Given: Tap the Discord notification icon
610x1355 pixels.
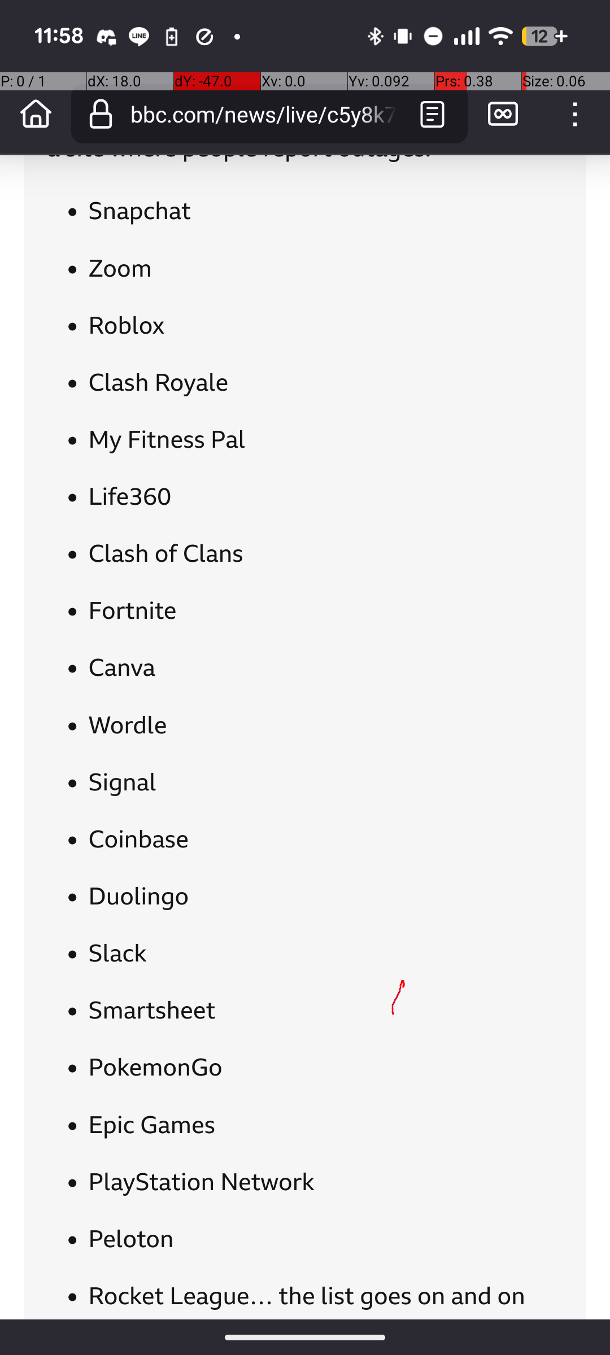Looking at the screenshot, I should [x=106, y=37].
